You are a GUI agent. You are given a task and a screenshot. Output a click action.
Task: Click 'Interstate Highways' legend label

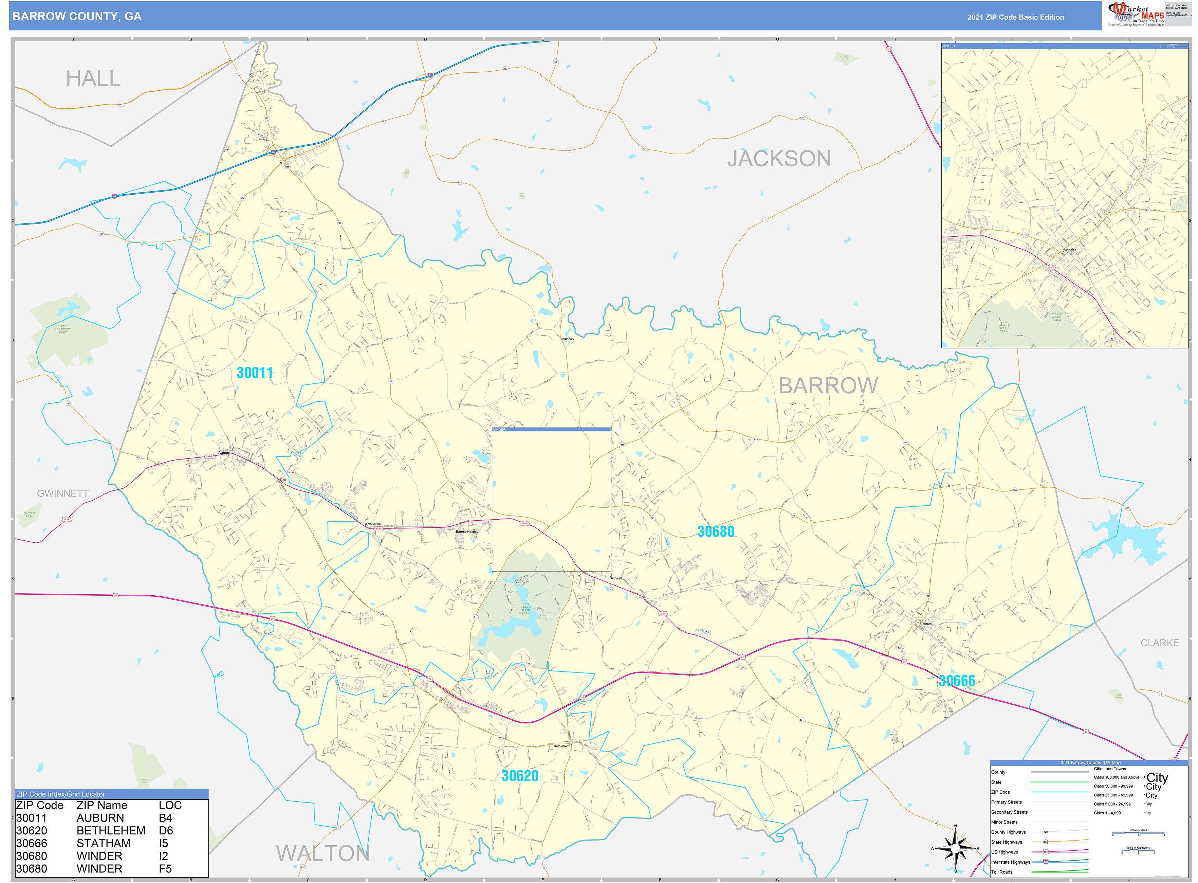tap(1011, 862)
